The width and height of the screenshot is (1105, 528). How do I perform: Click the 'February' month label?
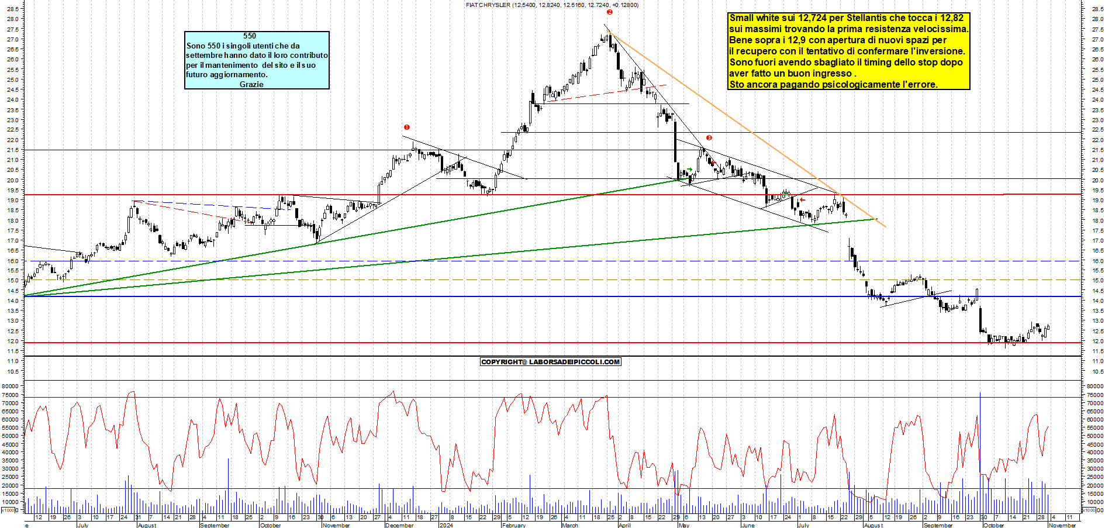click(514, 525)
